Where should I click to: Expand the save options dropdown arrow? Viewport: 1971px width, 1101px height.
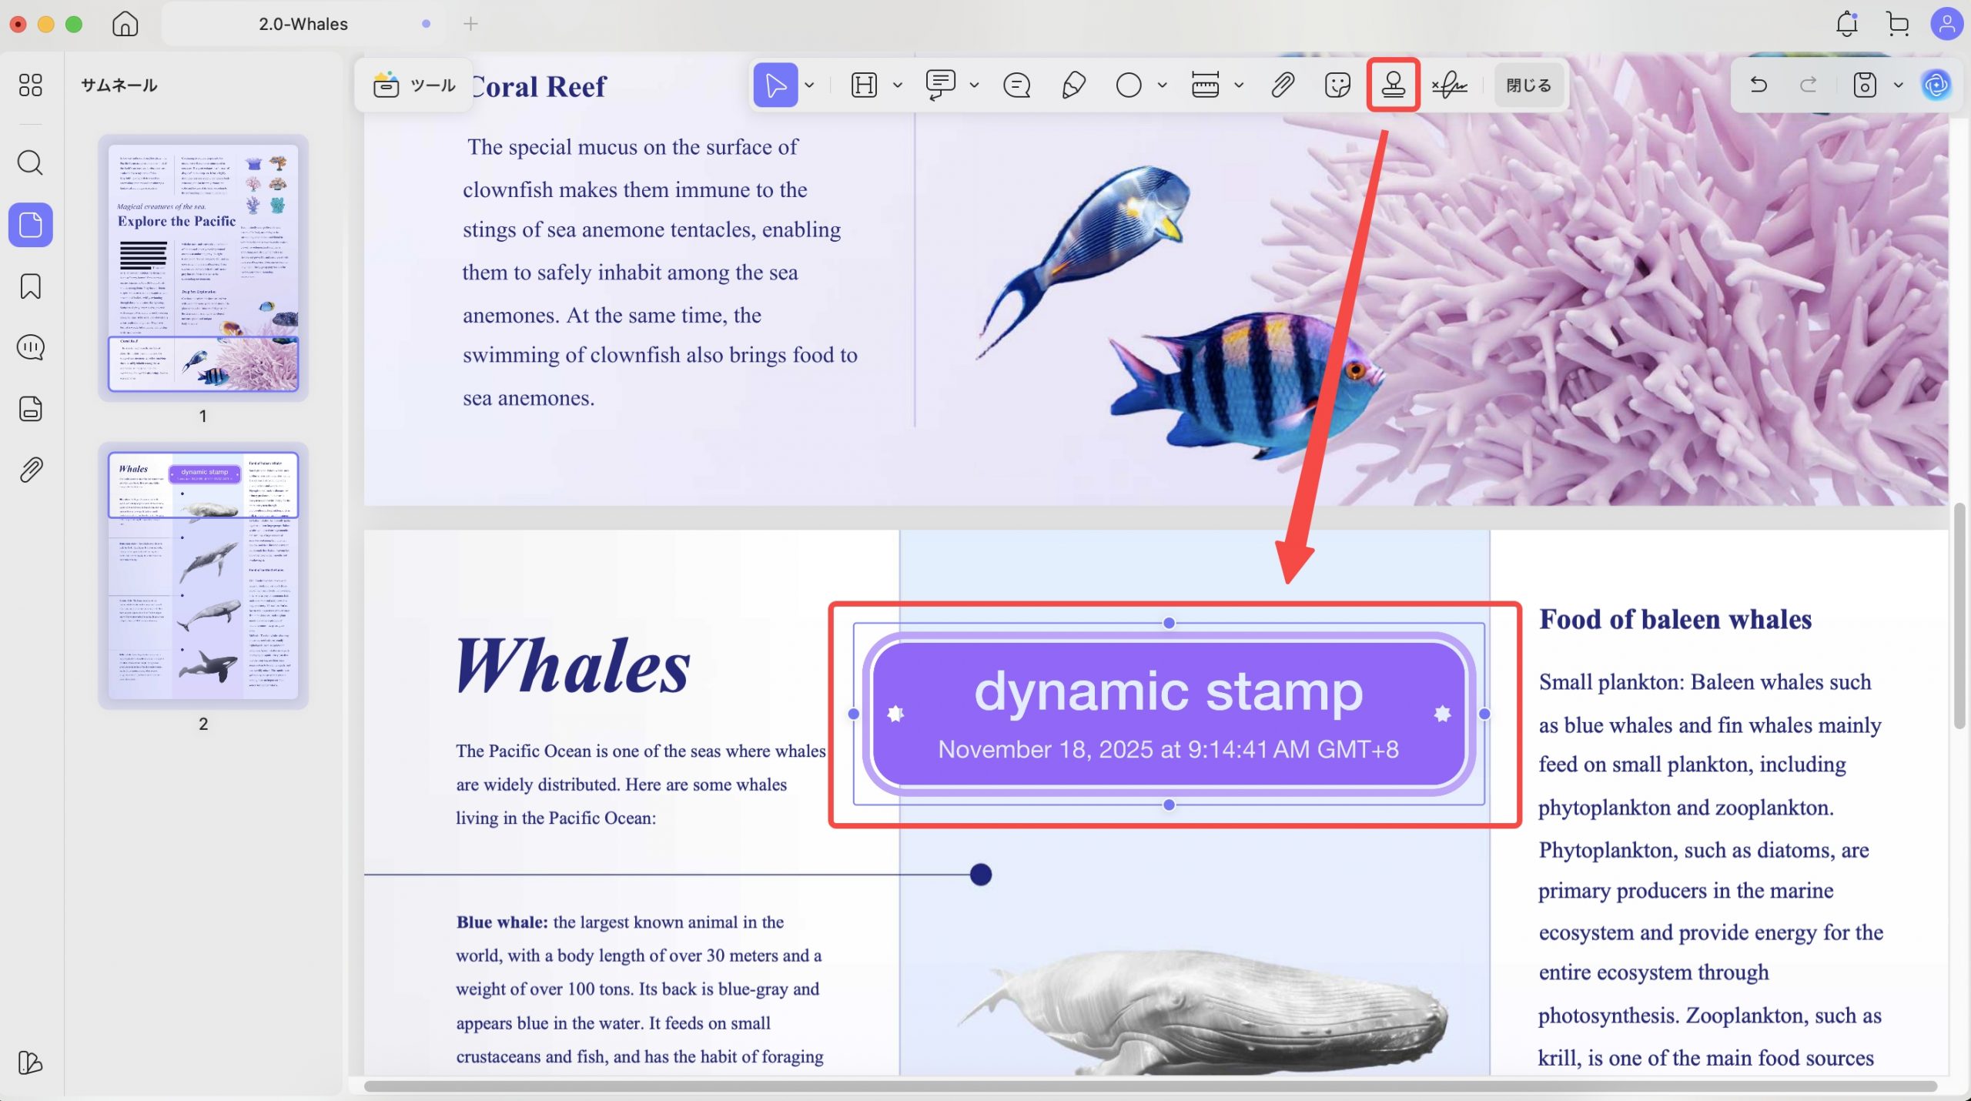point(1898,85)
